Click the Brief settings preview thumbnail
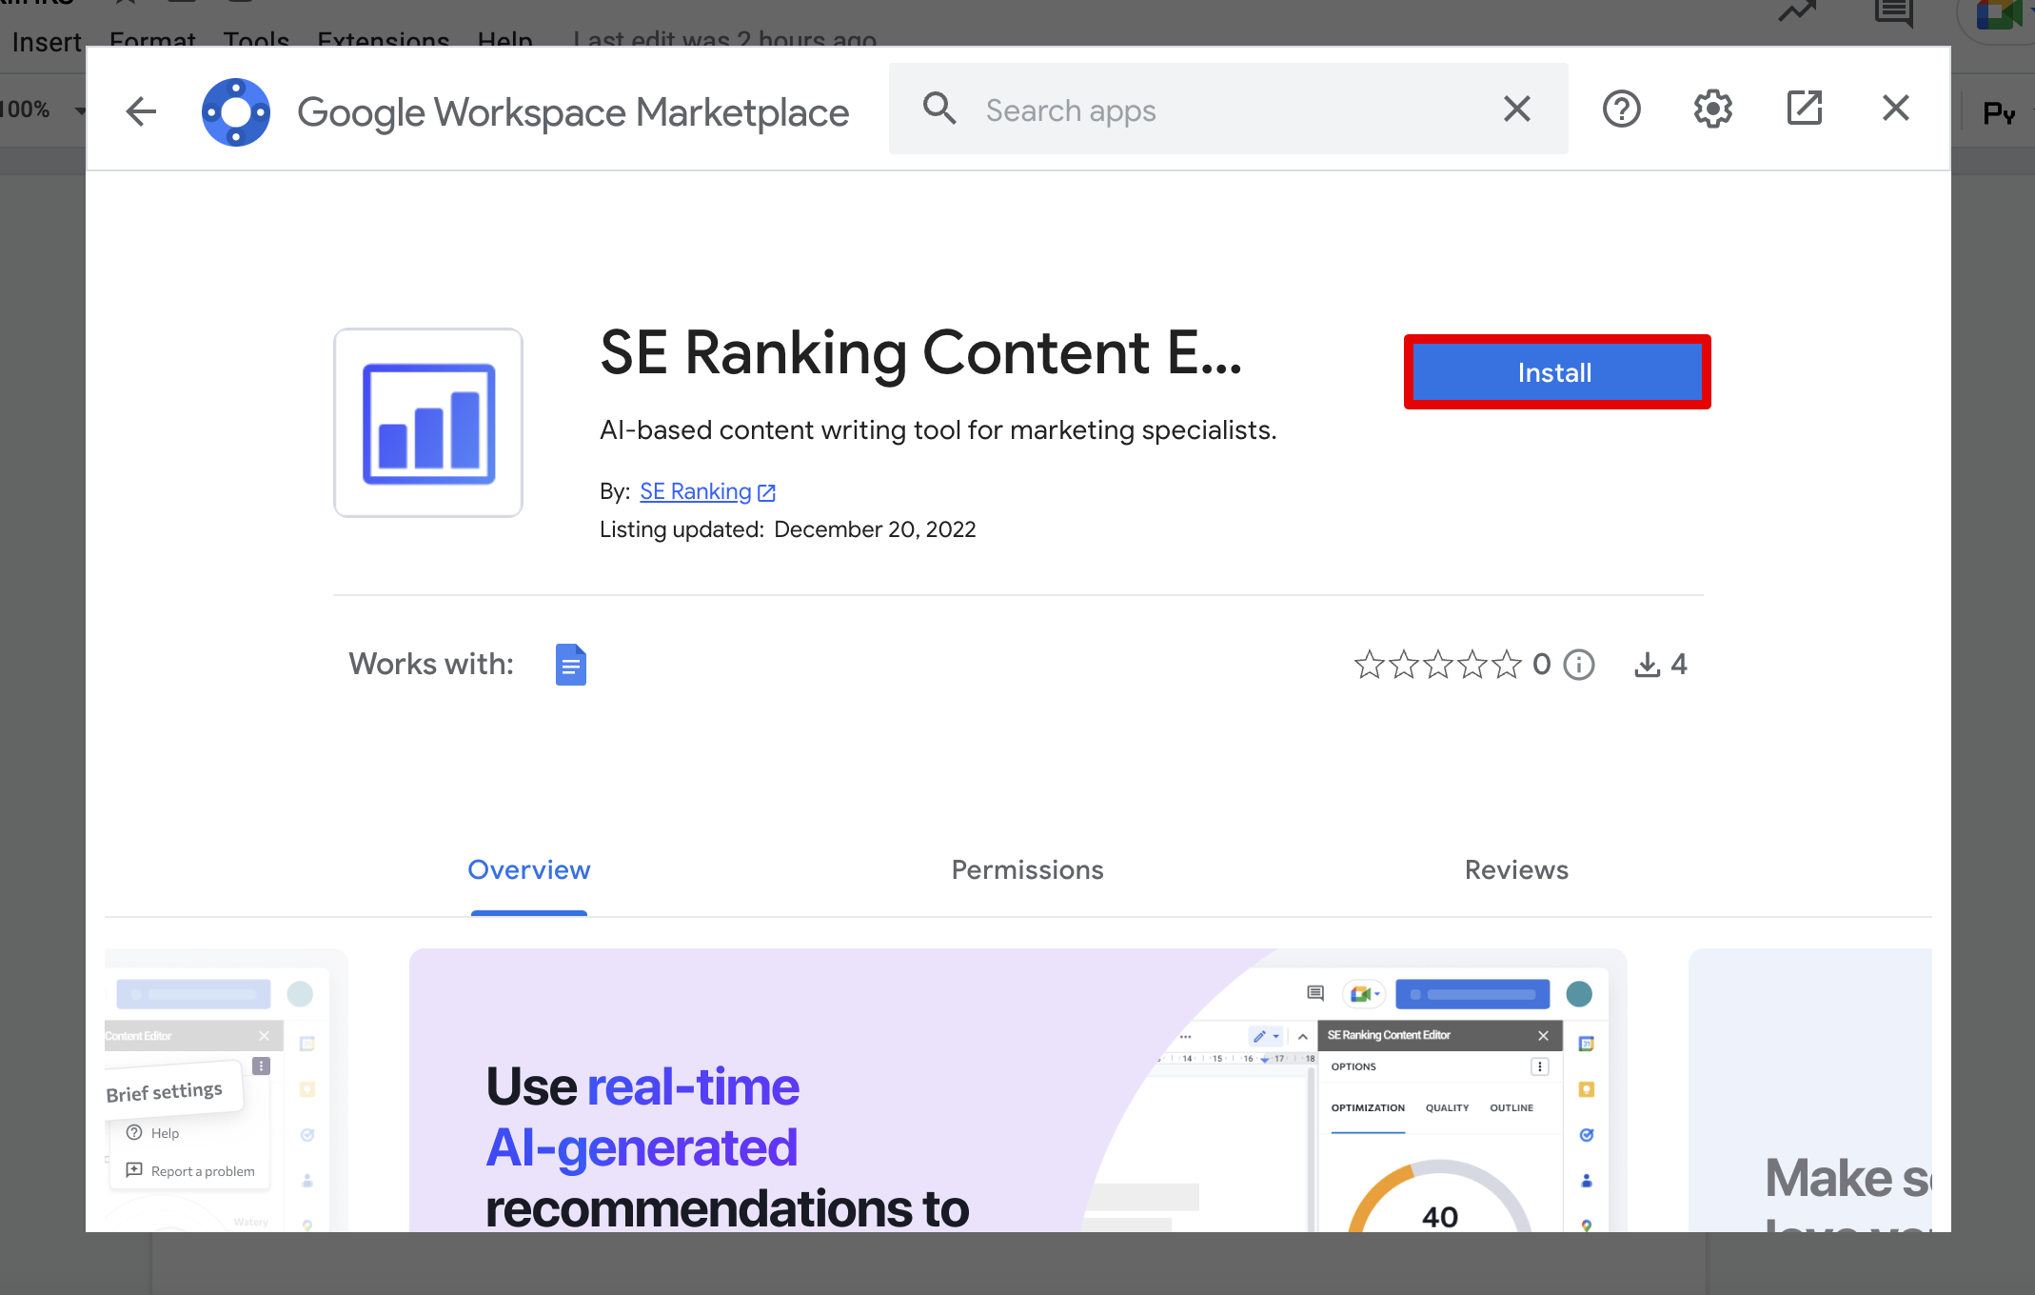2035x1295 pixels. tap(225, 1090)
